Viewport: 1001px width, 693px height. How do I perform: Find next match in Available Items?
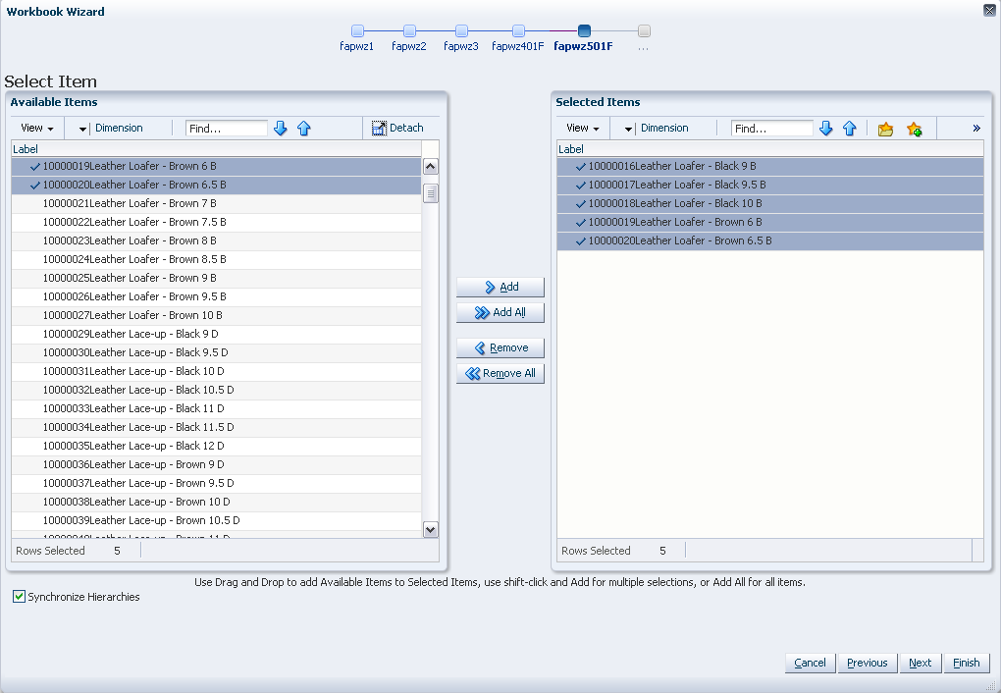[281, 129]
